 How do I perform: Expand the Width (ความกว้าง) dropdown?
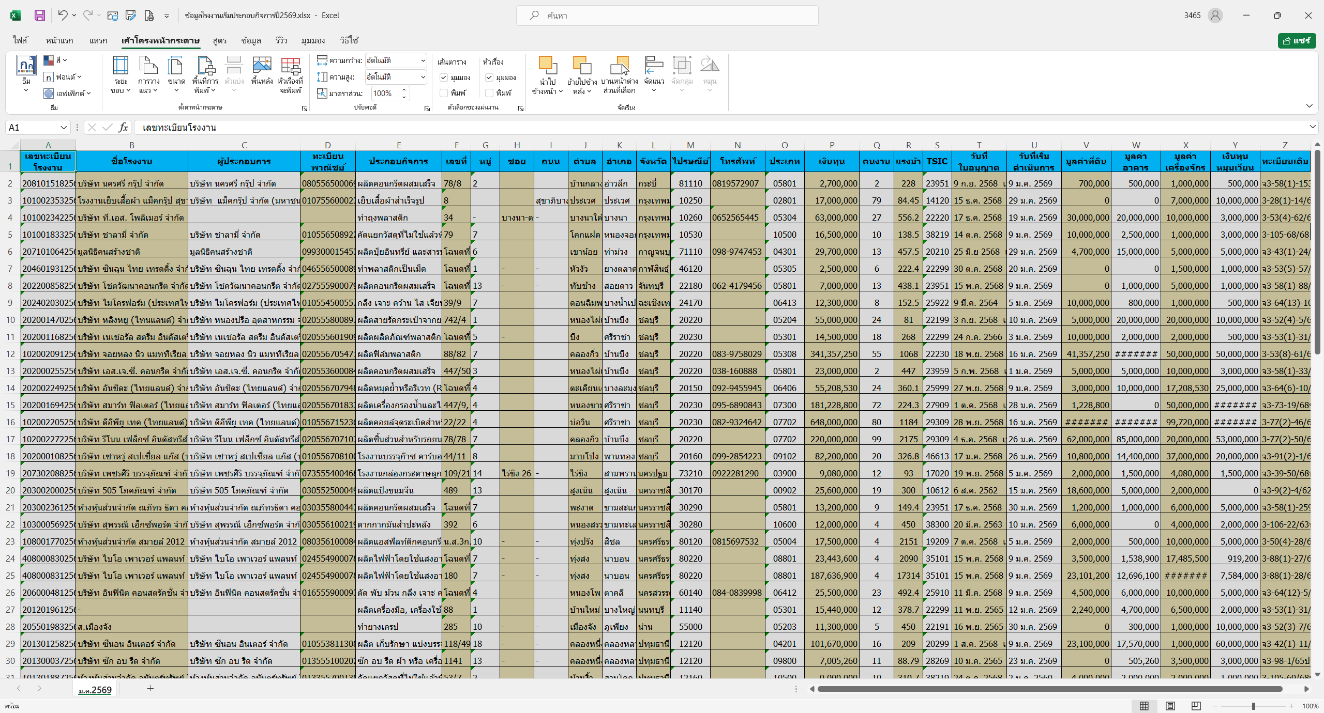point(423,60)
